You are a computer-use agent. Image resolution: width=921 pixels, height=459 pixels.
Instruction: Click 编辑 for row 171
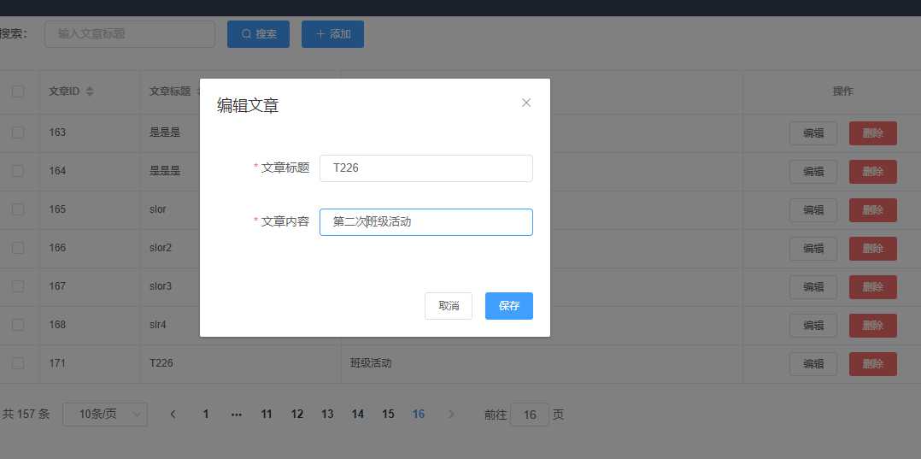click(813, 364)
